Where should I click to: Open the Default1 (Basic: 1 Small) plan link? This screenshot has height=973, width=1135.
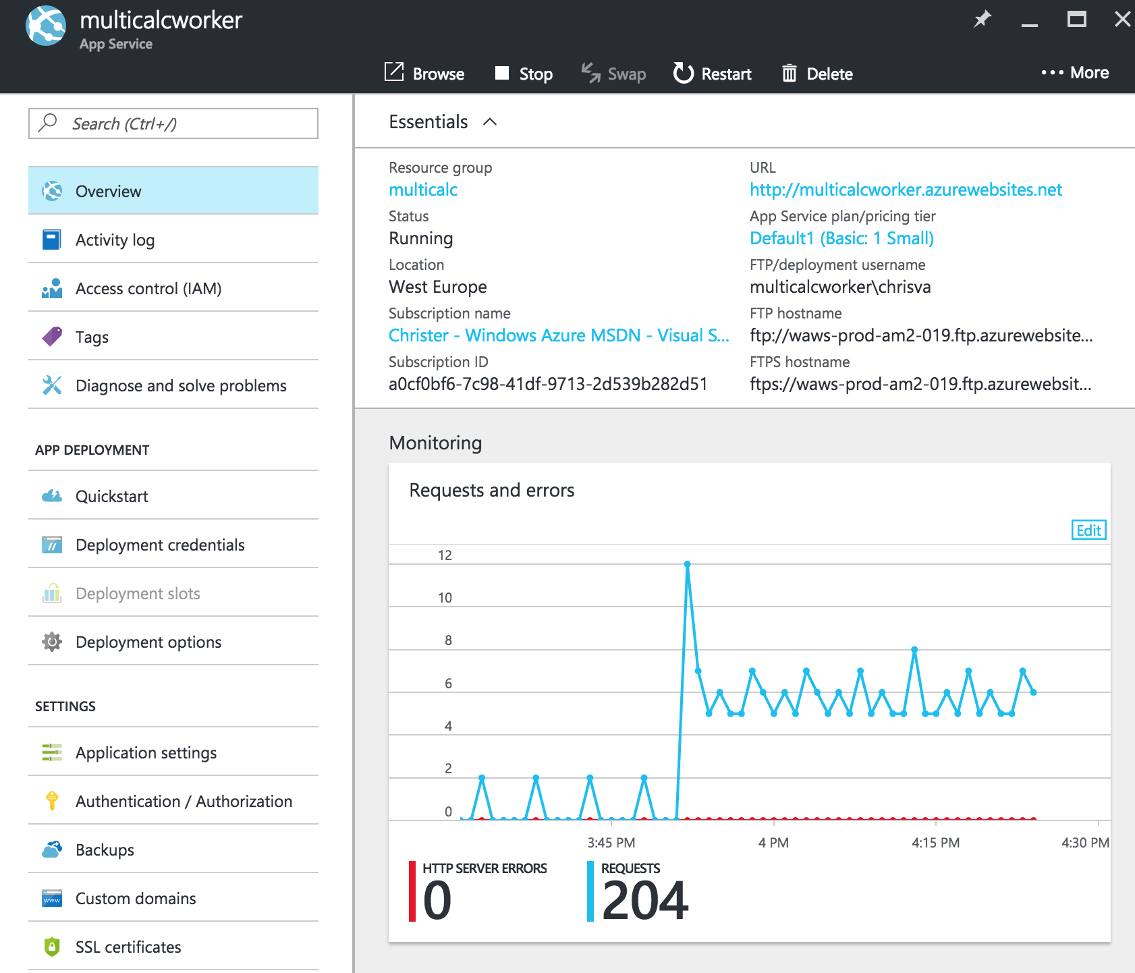(x=841, y=238)
